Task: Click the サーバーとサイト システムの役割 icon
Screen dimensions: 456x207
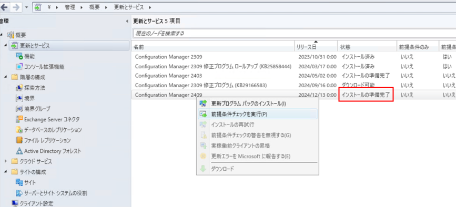Action: 19,193
